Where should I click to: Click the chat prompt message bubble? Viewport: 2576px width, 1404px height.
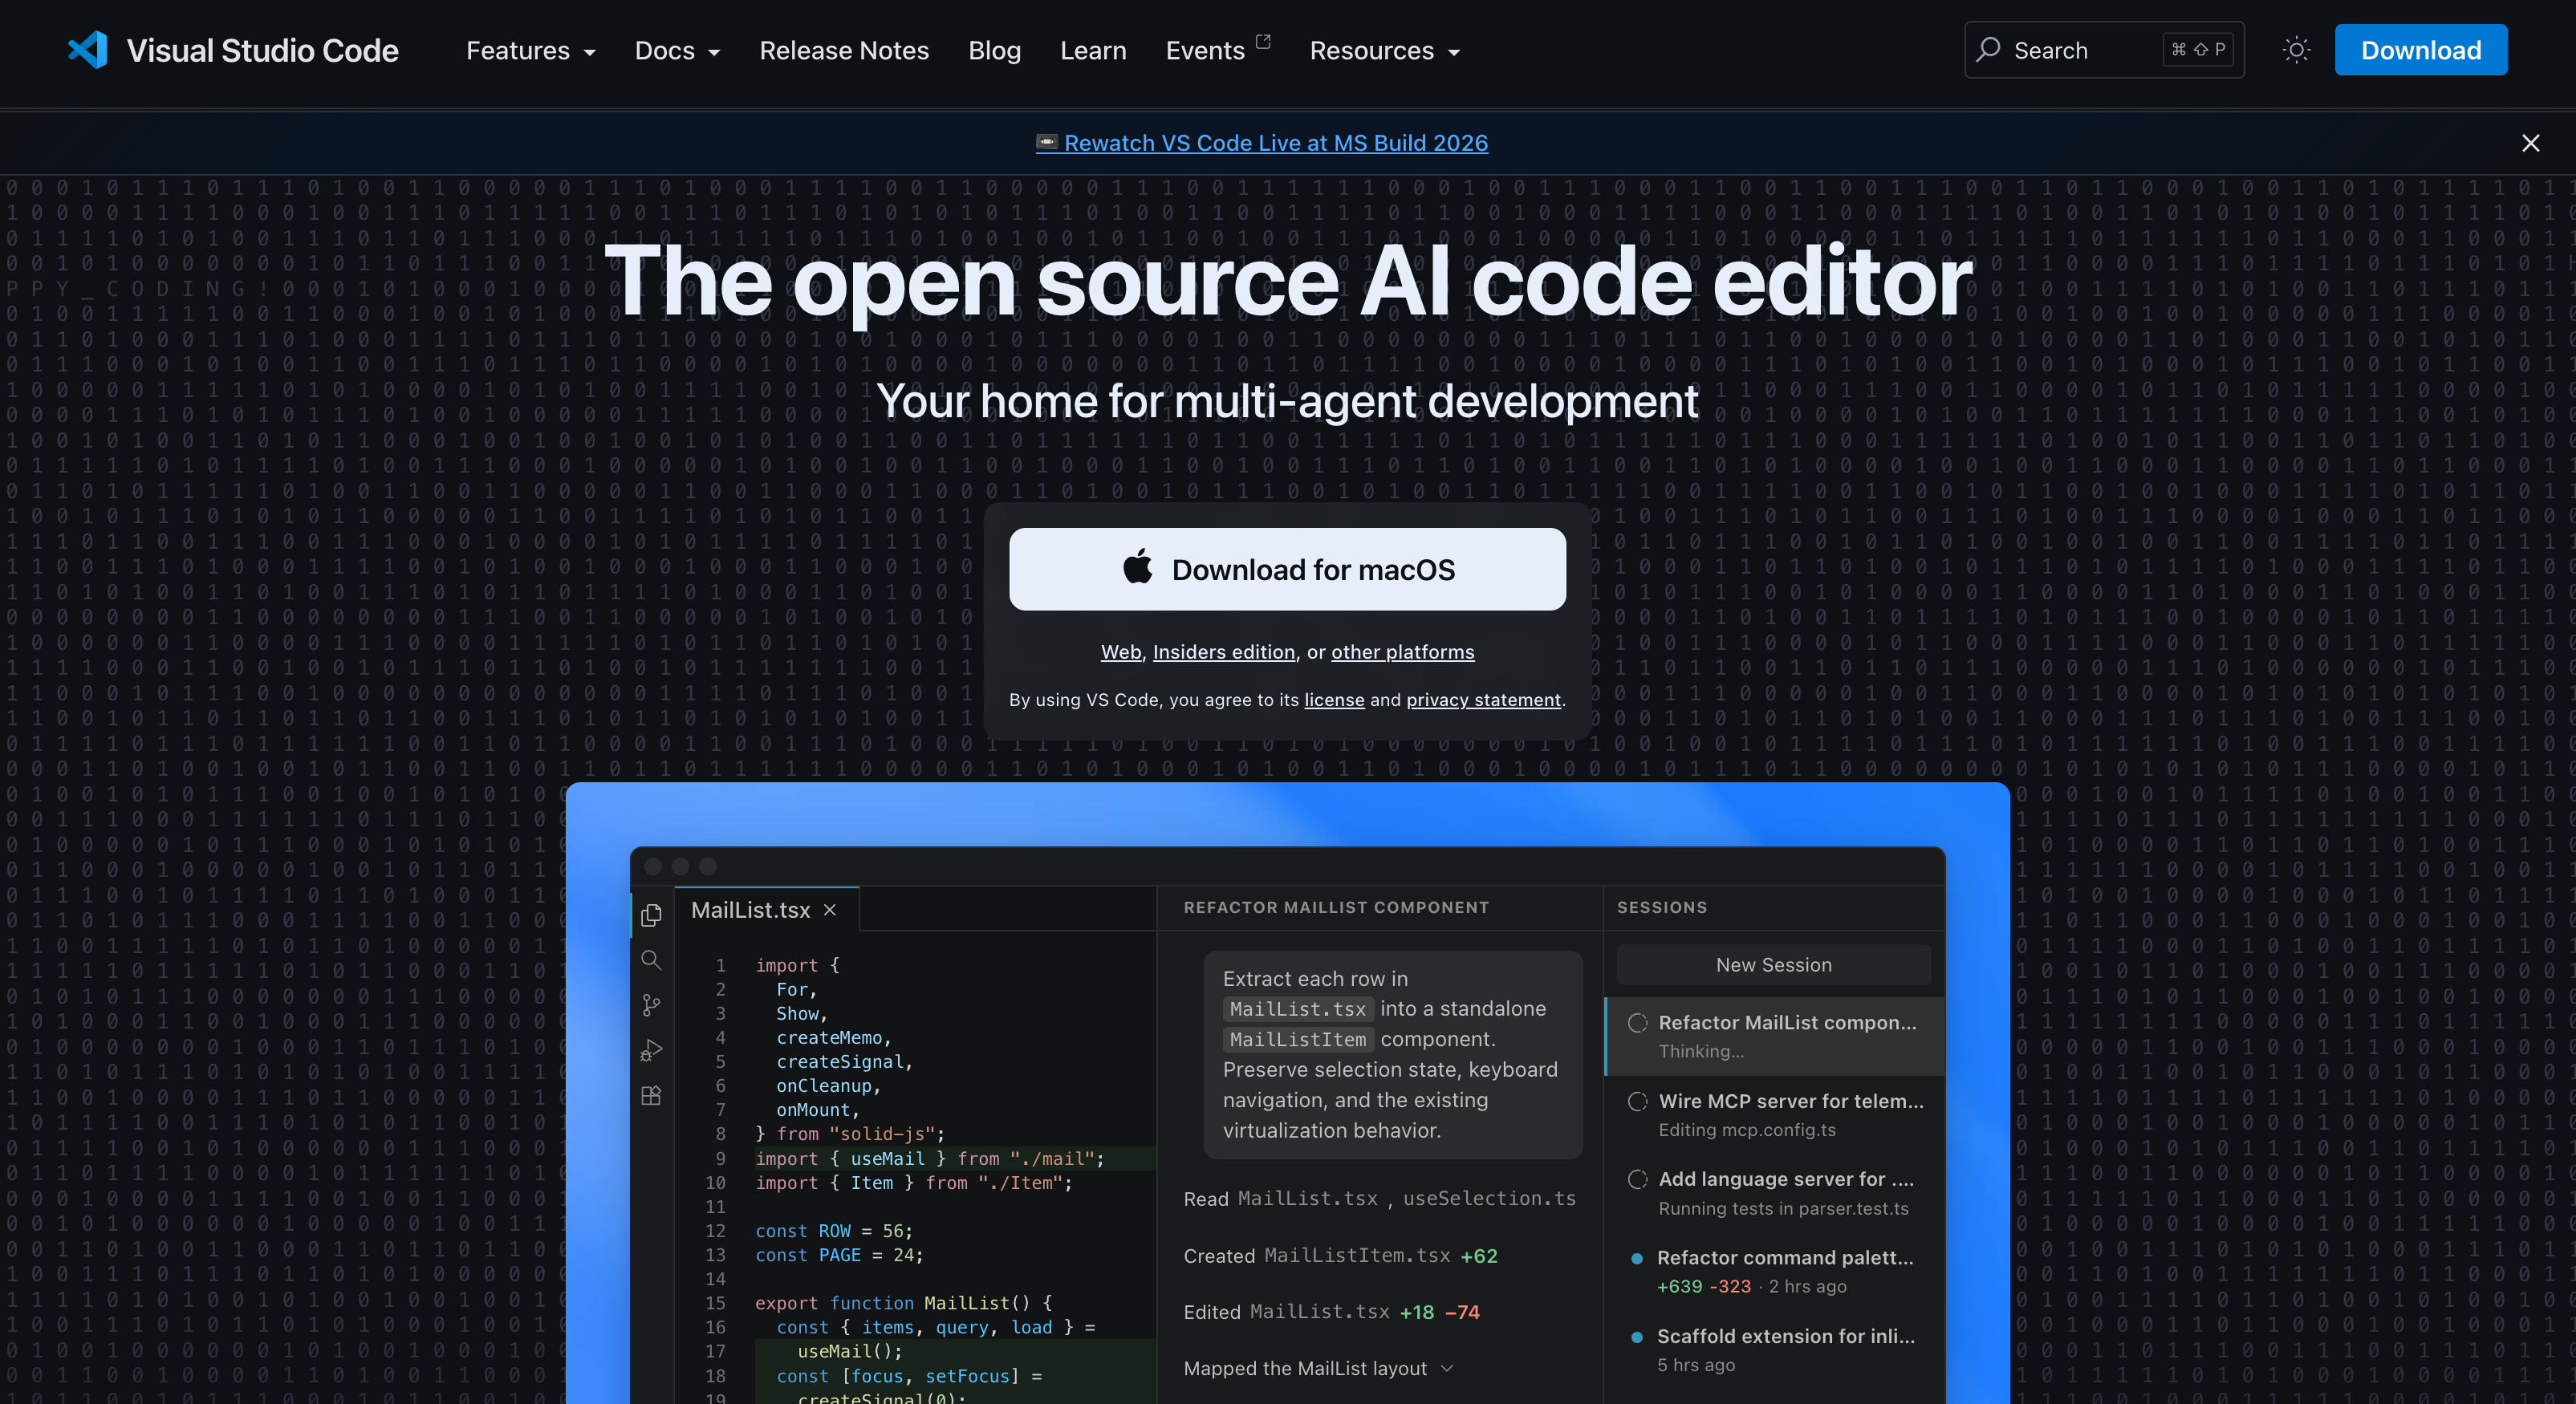tap(1392, 1054)
